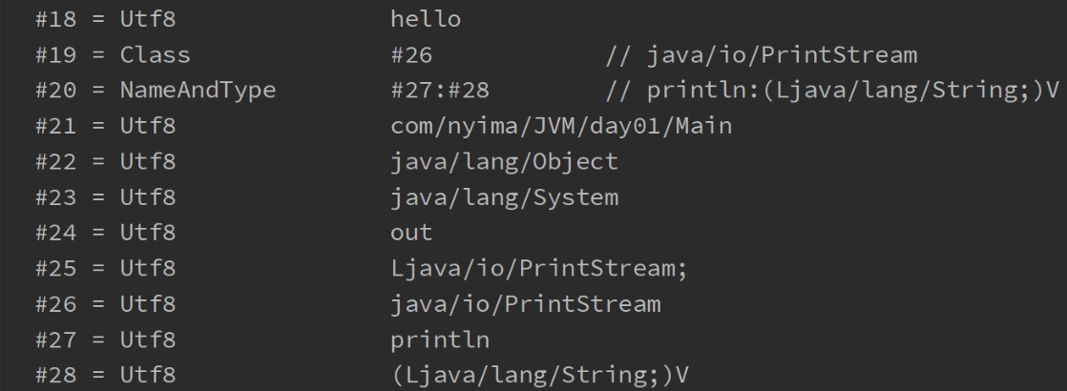Screen dimensions: 1067x391
Task: Select the Utf8 type on line #18
Action: coord(148,19)
